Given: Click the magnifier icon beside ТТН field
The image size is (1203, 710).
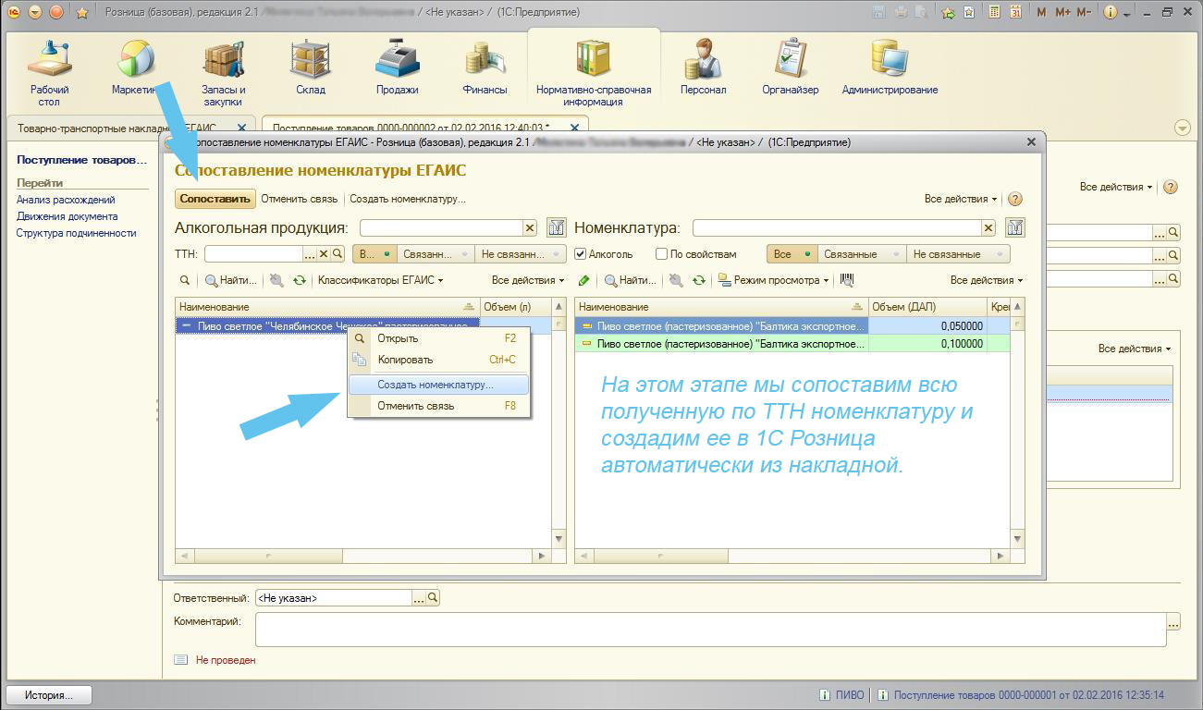Looking at the screenshot, I should [x=338, y=253].
